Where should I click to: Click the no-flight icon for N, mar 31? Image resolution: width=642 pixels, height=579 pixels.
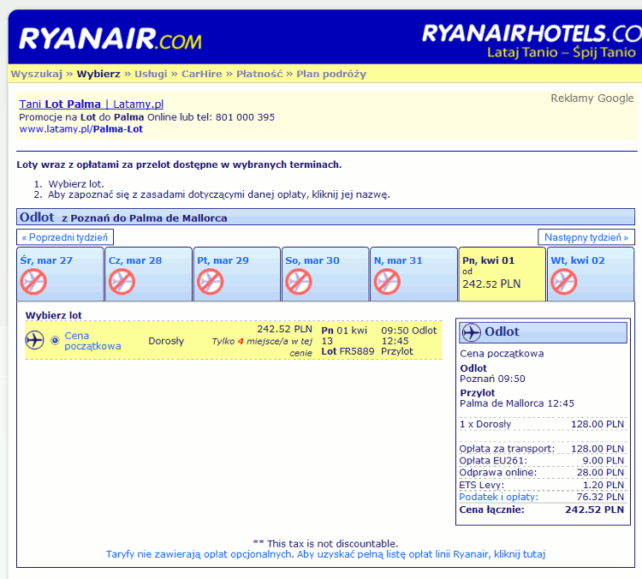[387, 282]
